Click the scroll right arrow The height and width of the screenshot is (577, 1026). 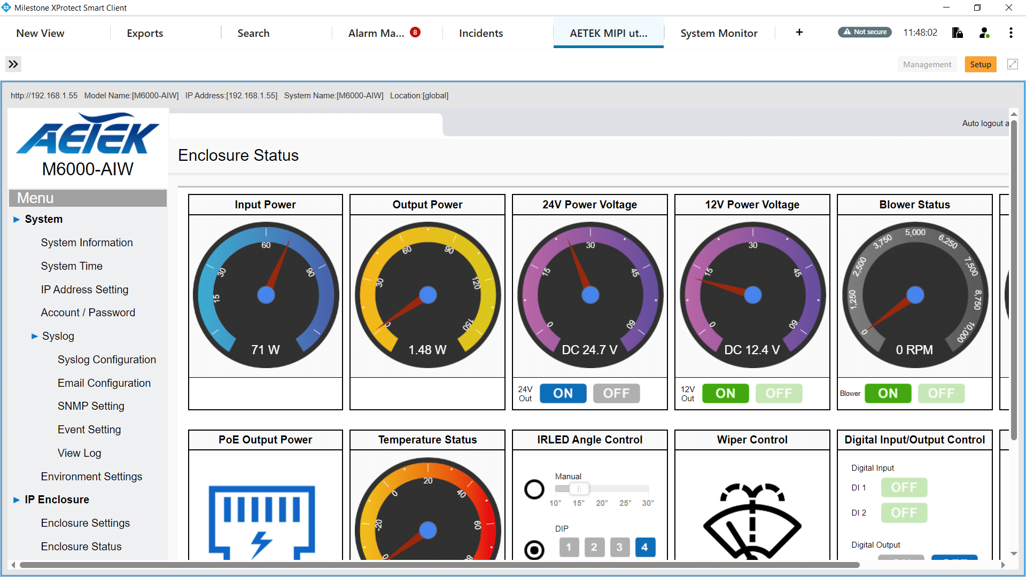coord(1003,565)
